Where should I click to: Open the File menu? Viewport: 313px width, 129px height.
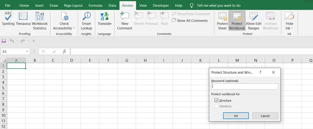(8, 6)
